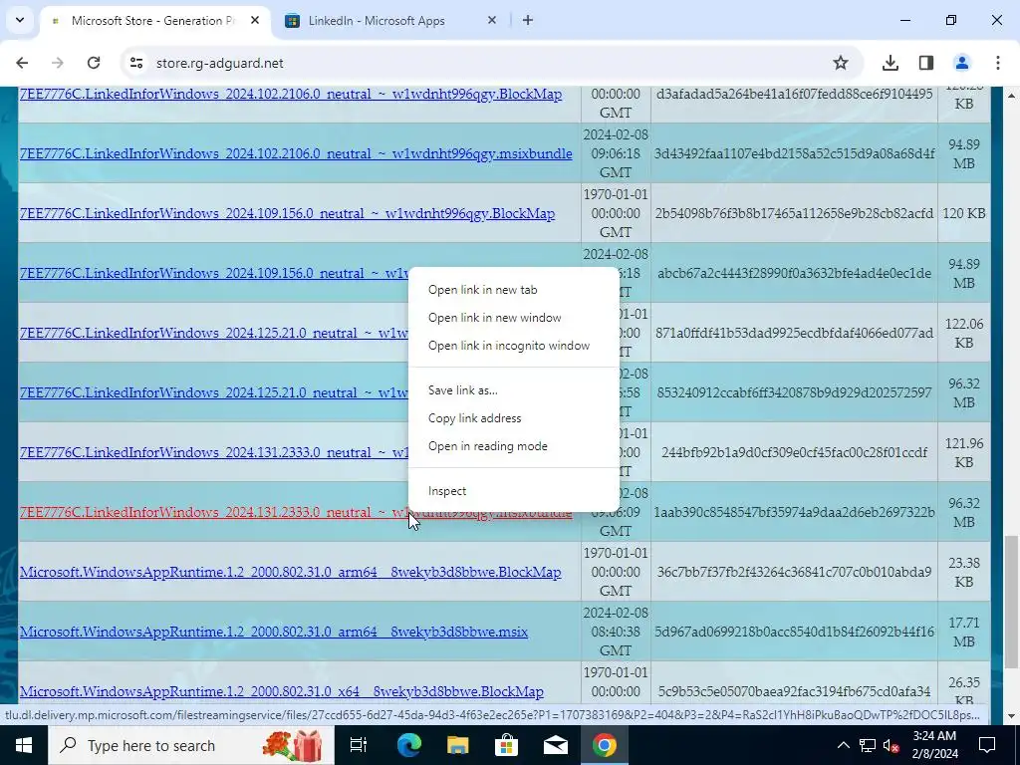Image resolution: width=1020 pixels, height=765 pixels.
Task: Open the 2024.109.156.0 BlockMap link
Action: click(x=287, y=214)
